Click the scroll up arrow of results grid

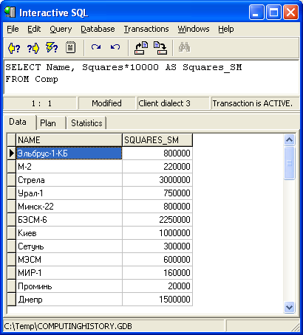coord(289,140)
